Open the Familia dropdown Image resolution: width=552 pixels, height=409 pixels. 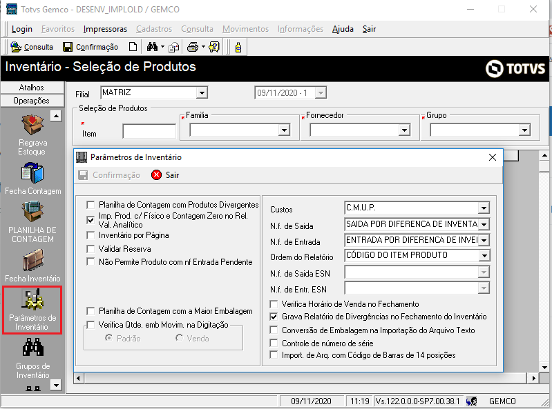click(x=284, y=130)
